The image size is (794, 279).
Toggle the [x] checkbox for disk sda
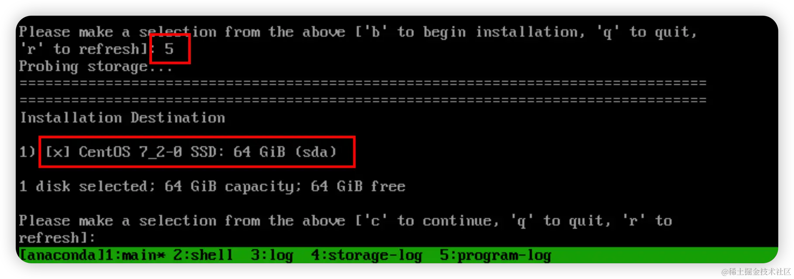pos(58,152)
